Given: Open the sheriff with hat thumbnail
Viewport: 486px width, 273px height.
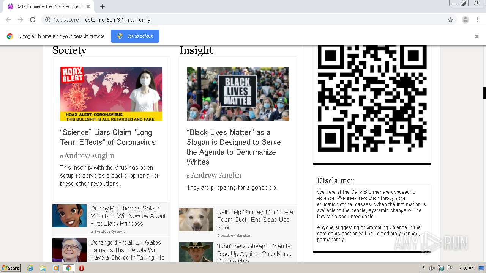Looking at the screenshot, I should pos(196,253).
